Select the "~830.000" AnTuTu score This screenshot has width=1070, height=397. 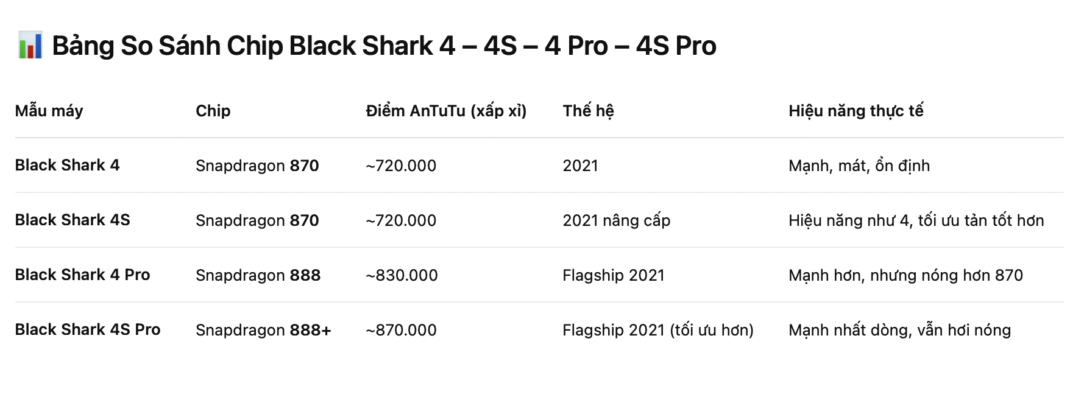402,275
